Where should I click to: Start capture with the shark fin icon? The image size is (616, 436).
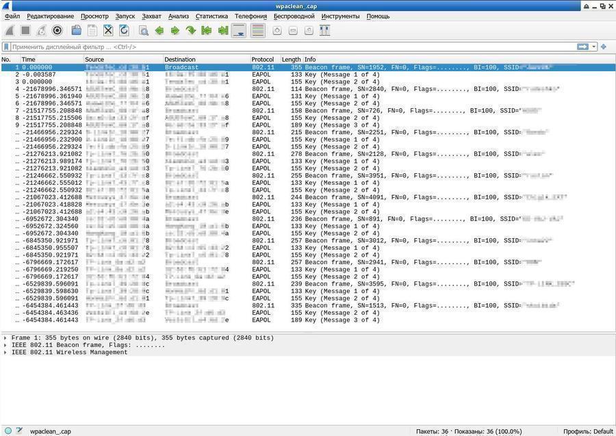(x=10, y=31)
